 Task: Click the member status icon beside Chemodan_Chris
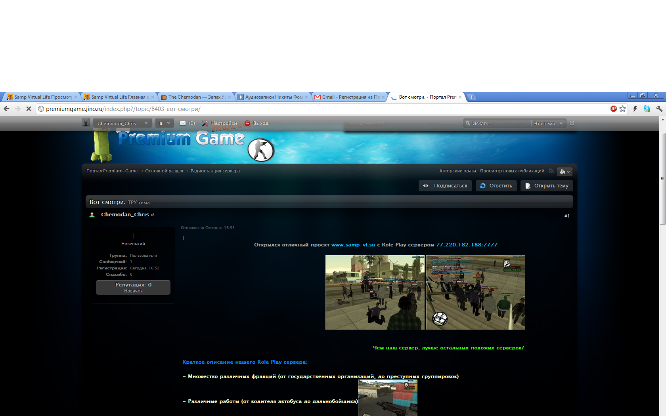tap(92, 215)
